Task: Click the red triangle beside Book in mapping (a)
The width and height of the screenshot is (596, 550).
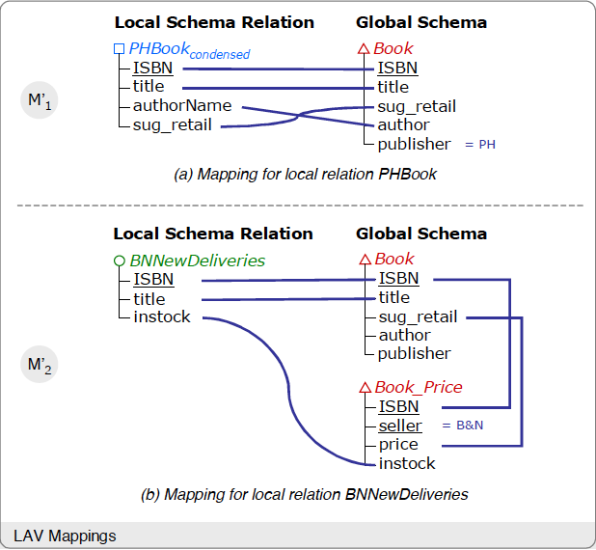Action: [364, 48]
